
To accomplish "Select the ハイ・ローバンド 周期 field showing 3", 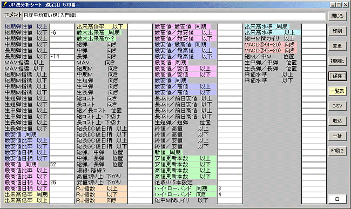I will coord(230,188).
